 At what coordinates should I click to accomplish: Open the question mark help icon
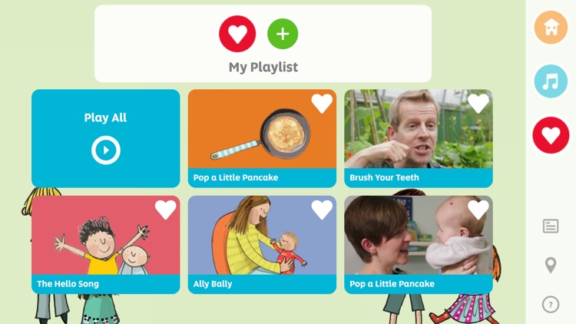[551, 305]
